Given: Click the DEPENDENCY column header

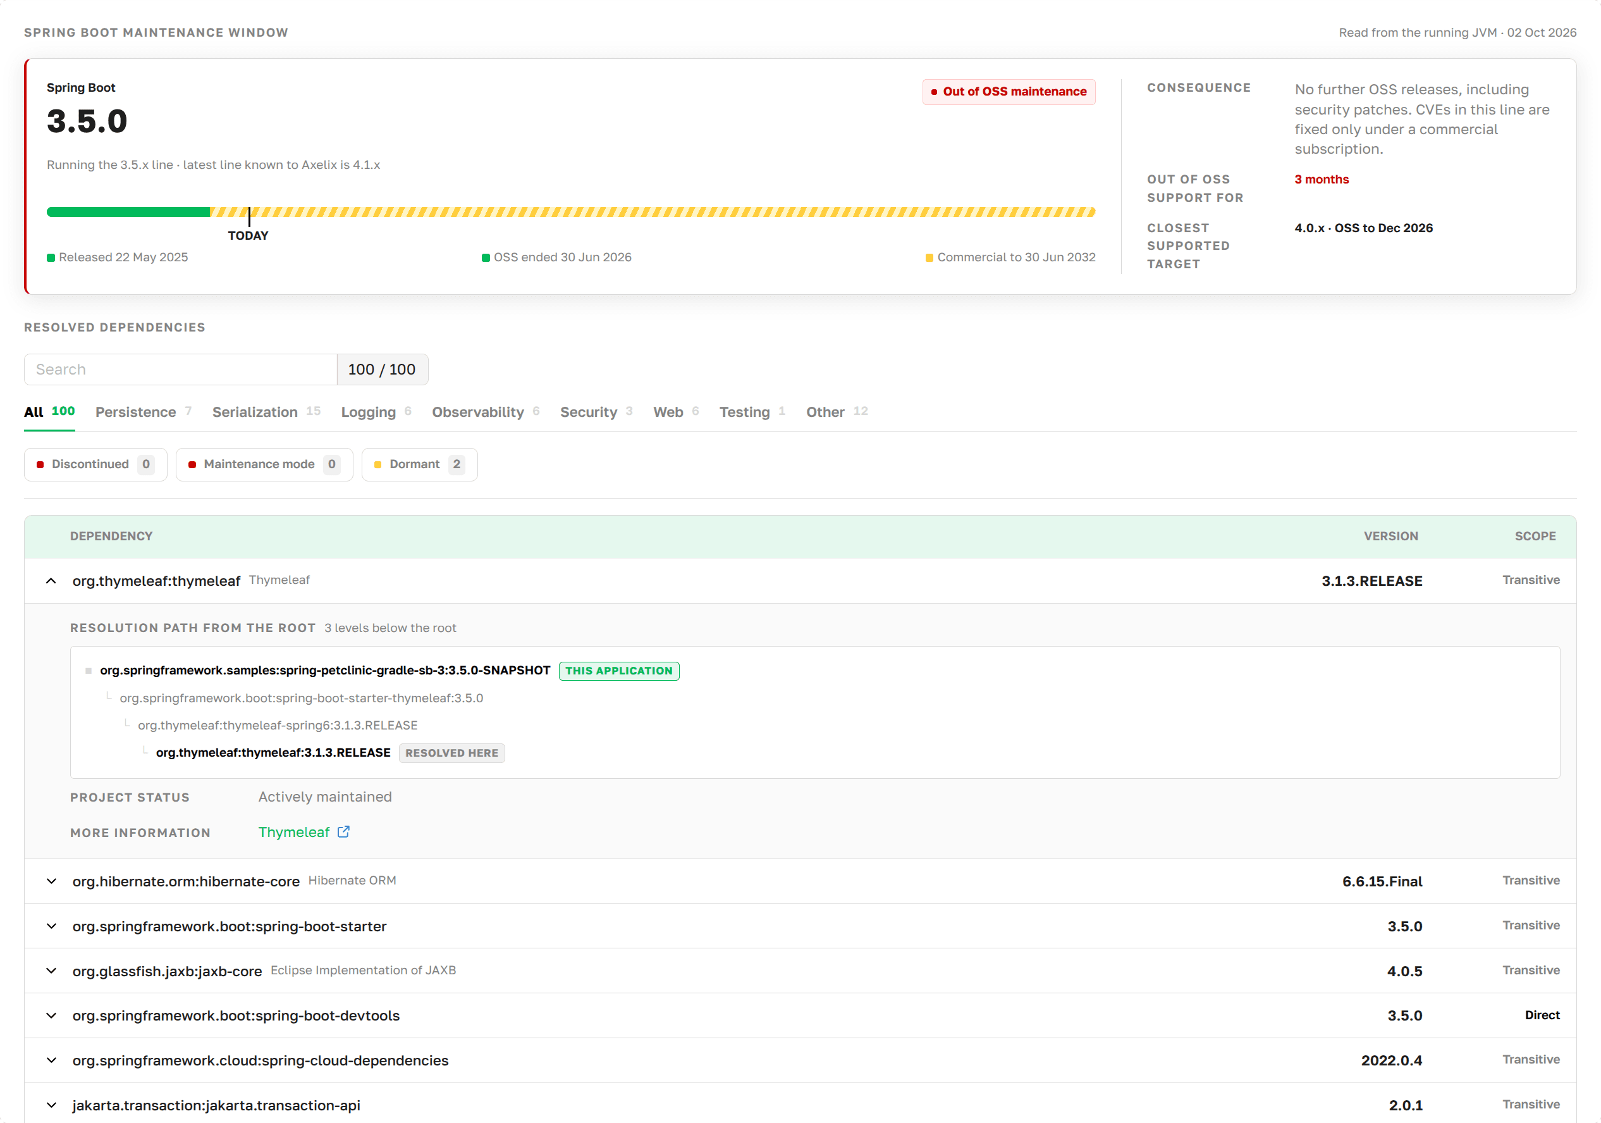Looking at the screenshot, I should (x=111, y=536).
